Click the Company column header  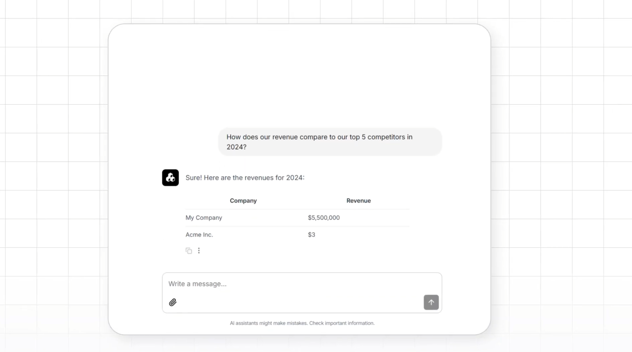click(x=243, y=201)
